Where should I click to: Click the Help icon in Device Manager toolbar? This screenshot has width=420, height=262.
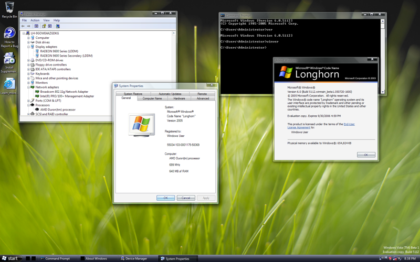(44, 26)
